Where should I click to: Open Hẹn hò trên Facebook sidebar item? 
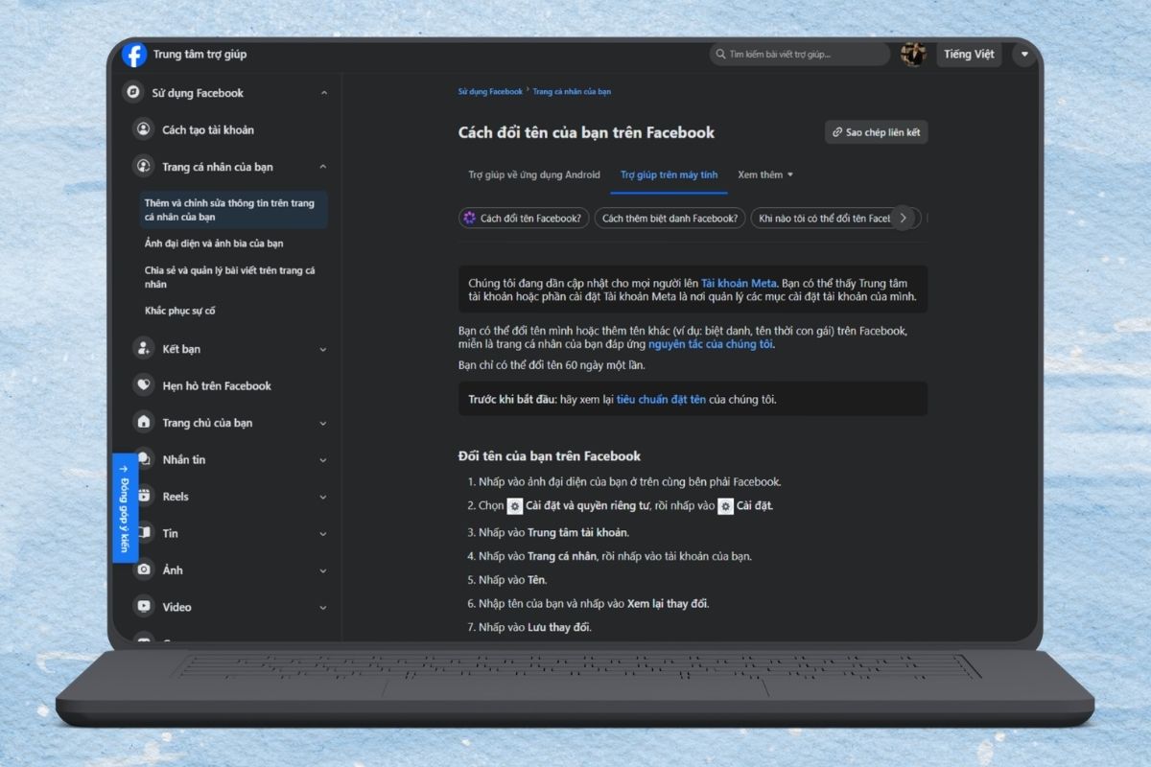tap(217, 385)
